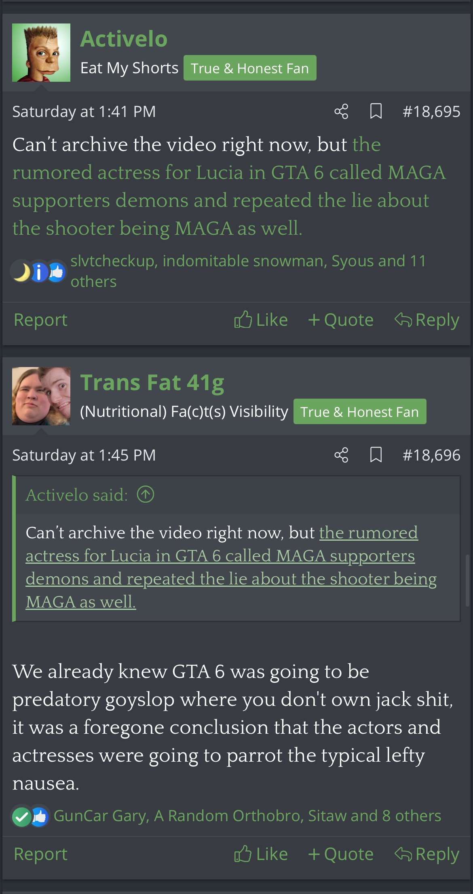Image resolution: width=473 pixels, height=894 pixels.
Task: Report Trans Fat 41g's post
Action: coord(40,854)
